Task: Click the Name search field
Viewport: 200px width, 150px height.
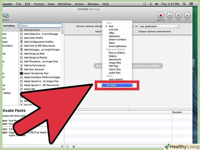Action: coord(40,26)
